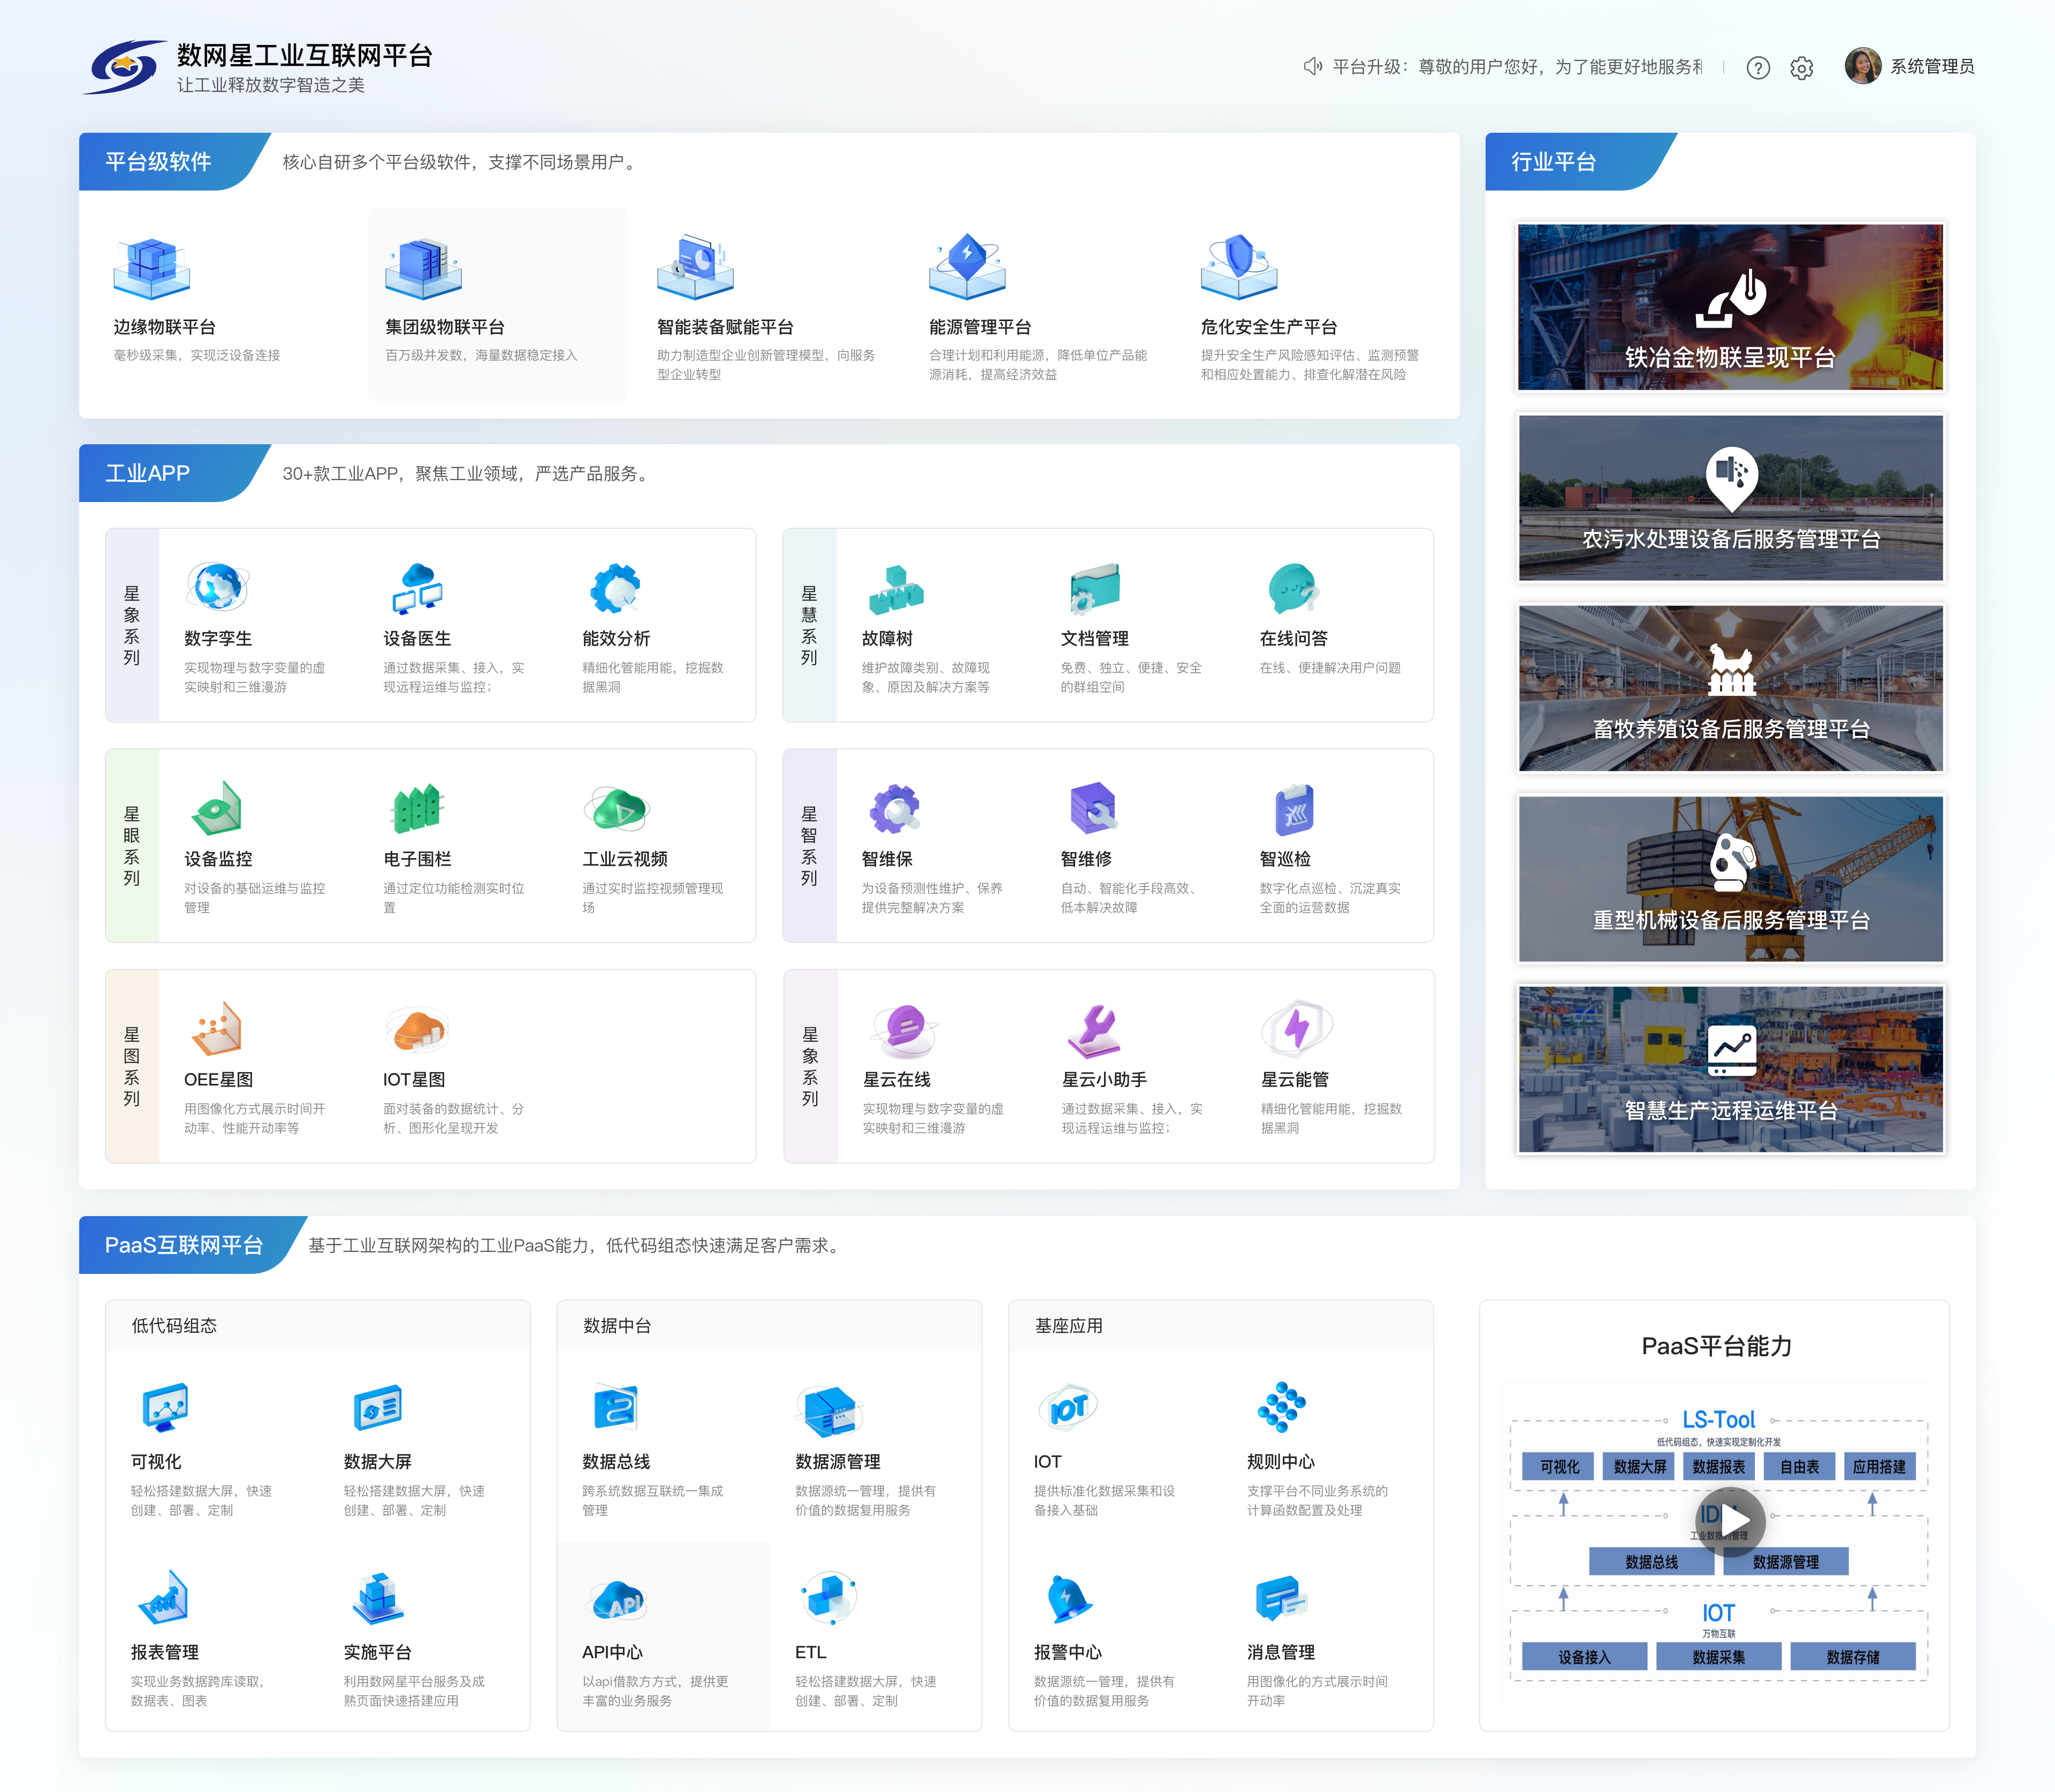This screenshot has width=2055, height=1792.
Task: Click the 星图系列 side label
Action: point(132,1066)
